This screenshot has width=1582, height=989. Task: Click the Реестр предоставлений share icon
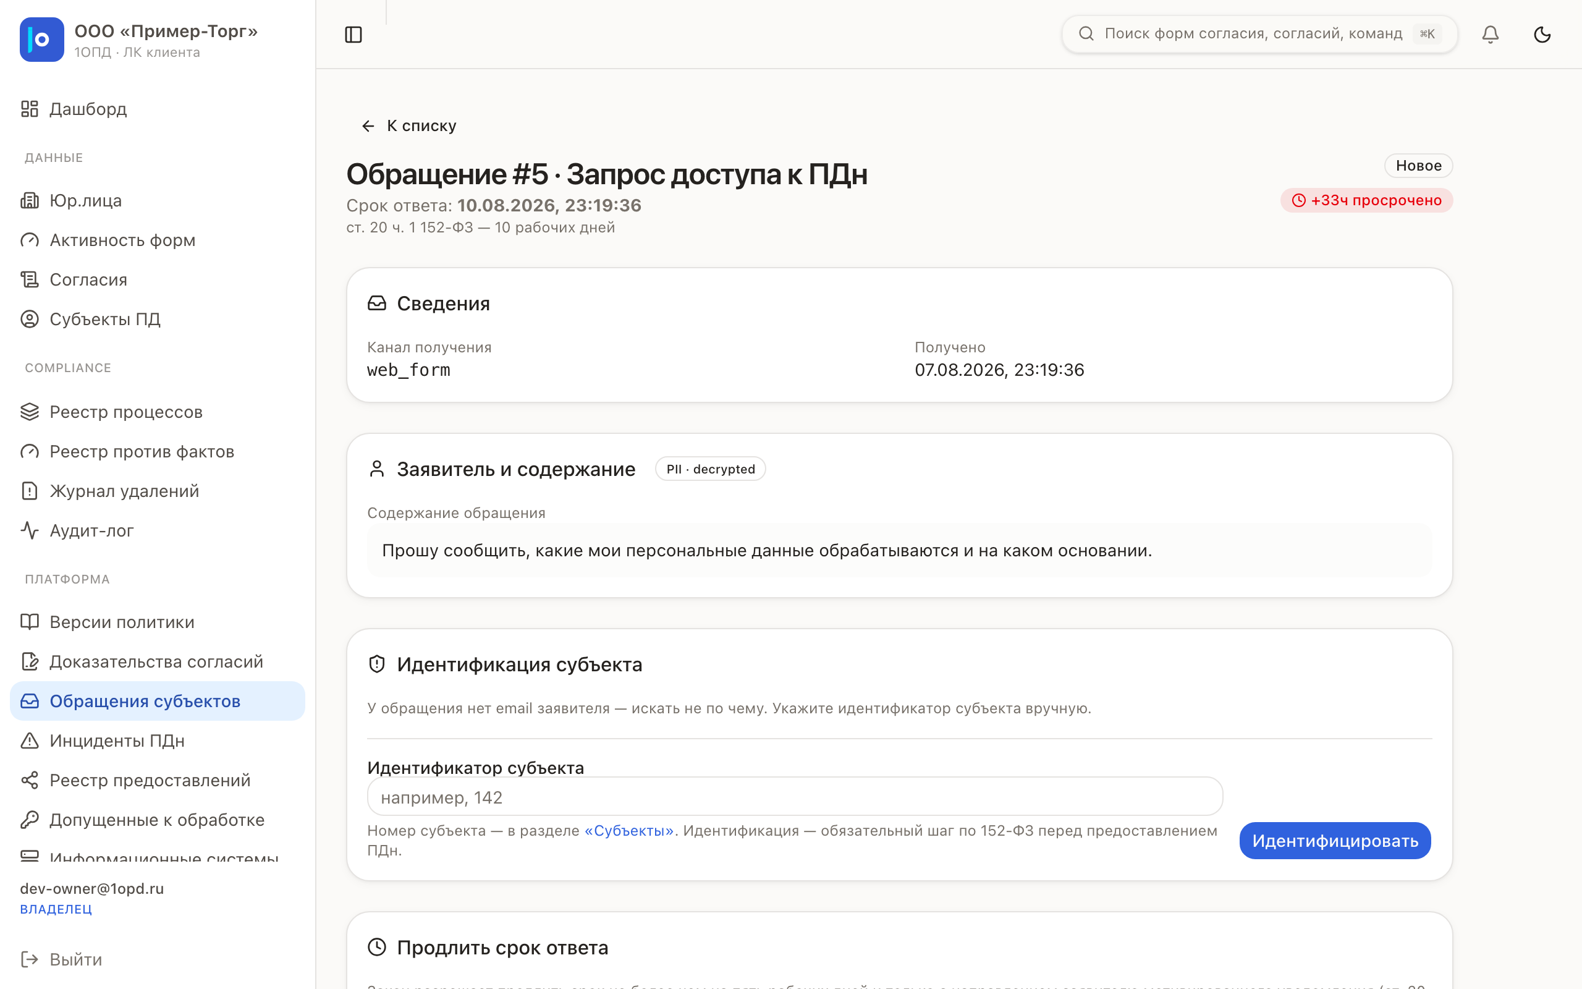(30, 780)
